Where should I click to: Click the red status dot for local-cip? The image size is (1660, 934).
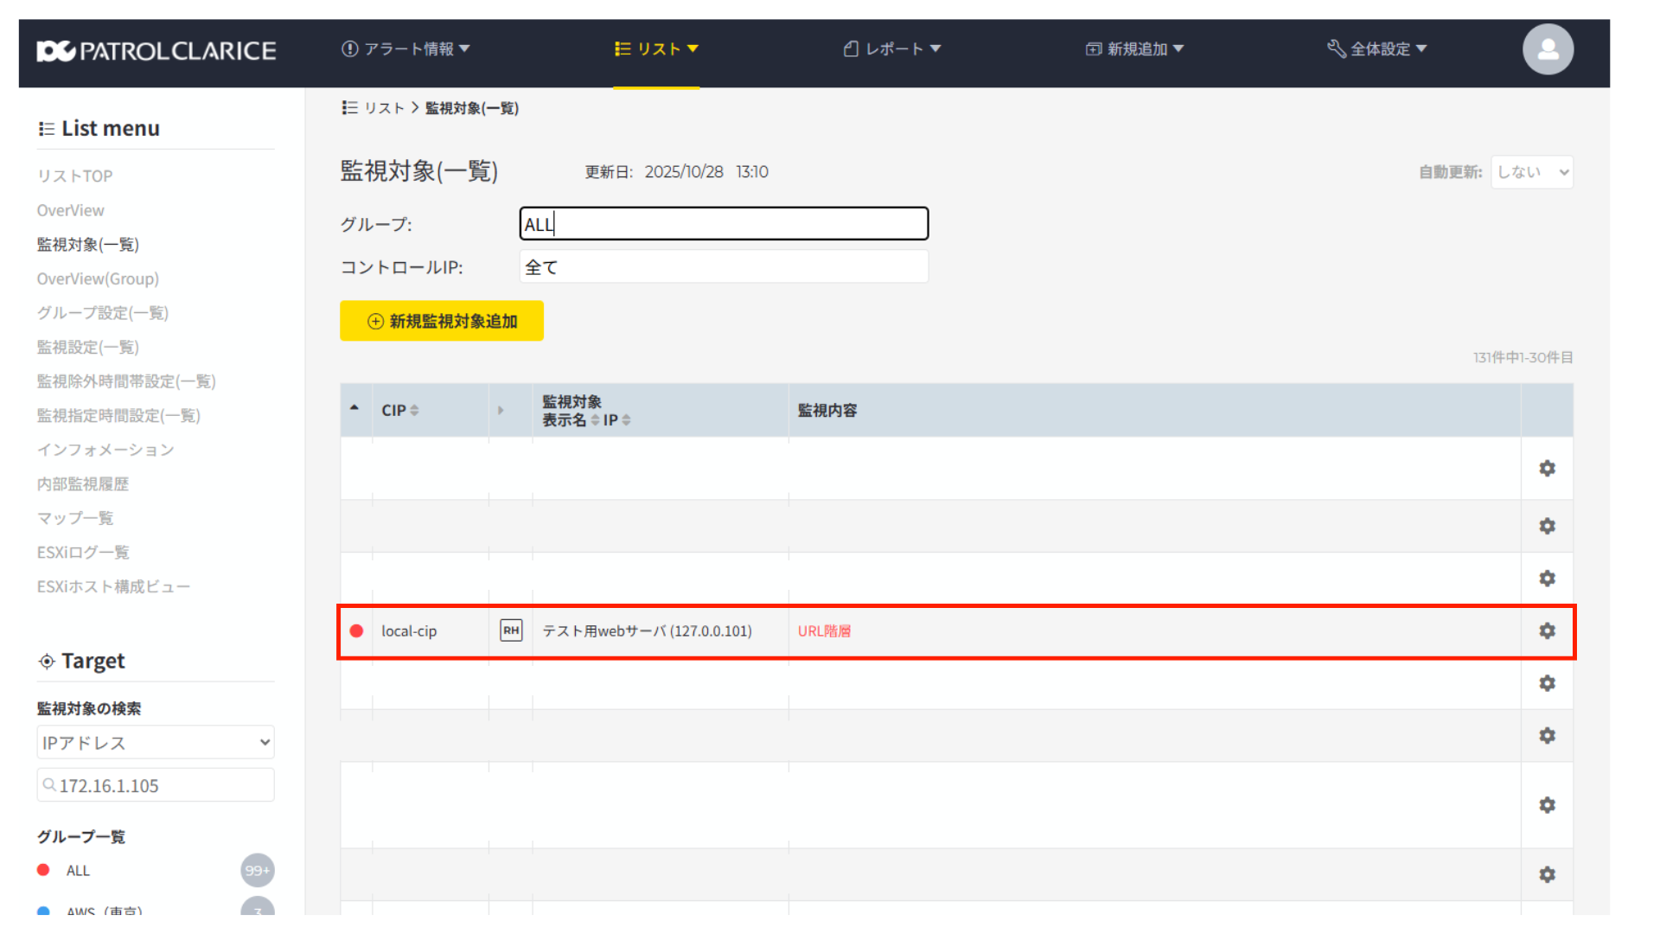(356, 631)
